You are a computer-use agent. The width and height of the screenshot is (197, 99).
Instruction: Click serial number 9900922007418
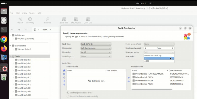click(176, 77)
